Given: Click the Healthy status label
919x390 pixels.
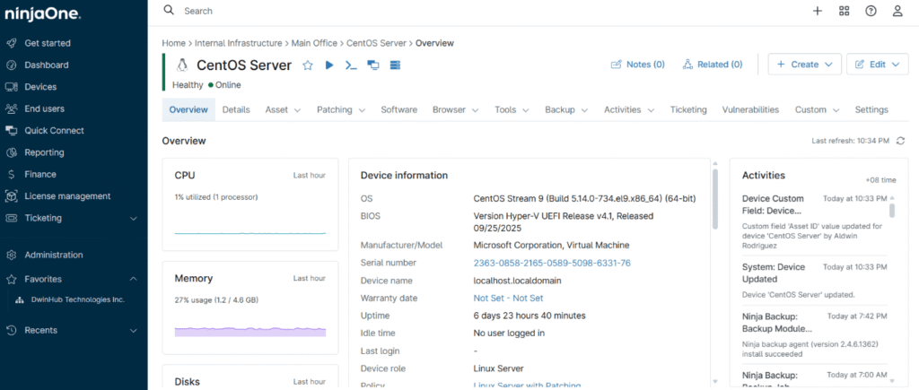Looking at the screenshot, I should point(188,85).
